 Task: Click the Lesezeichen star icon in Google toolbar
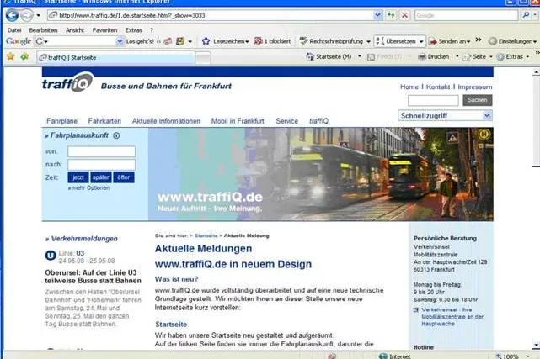click(x=206, y=41)
